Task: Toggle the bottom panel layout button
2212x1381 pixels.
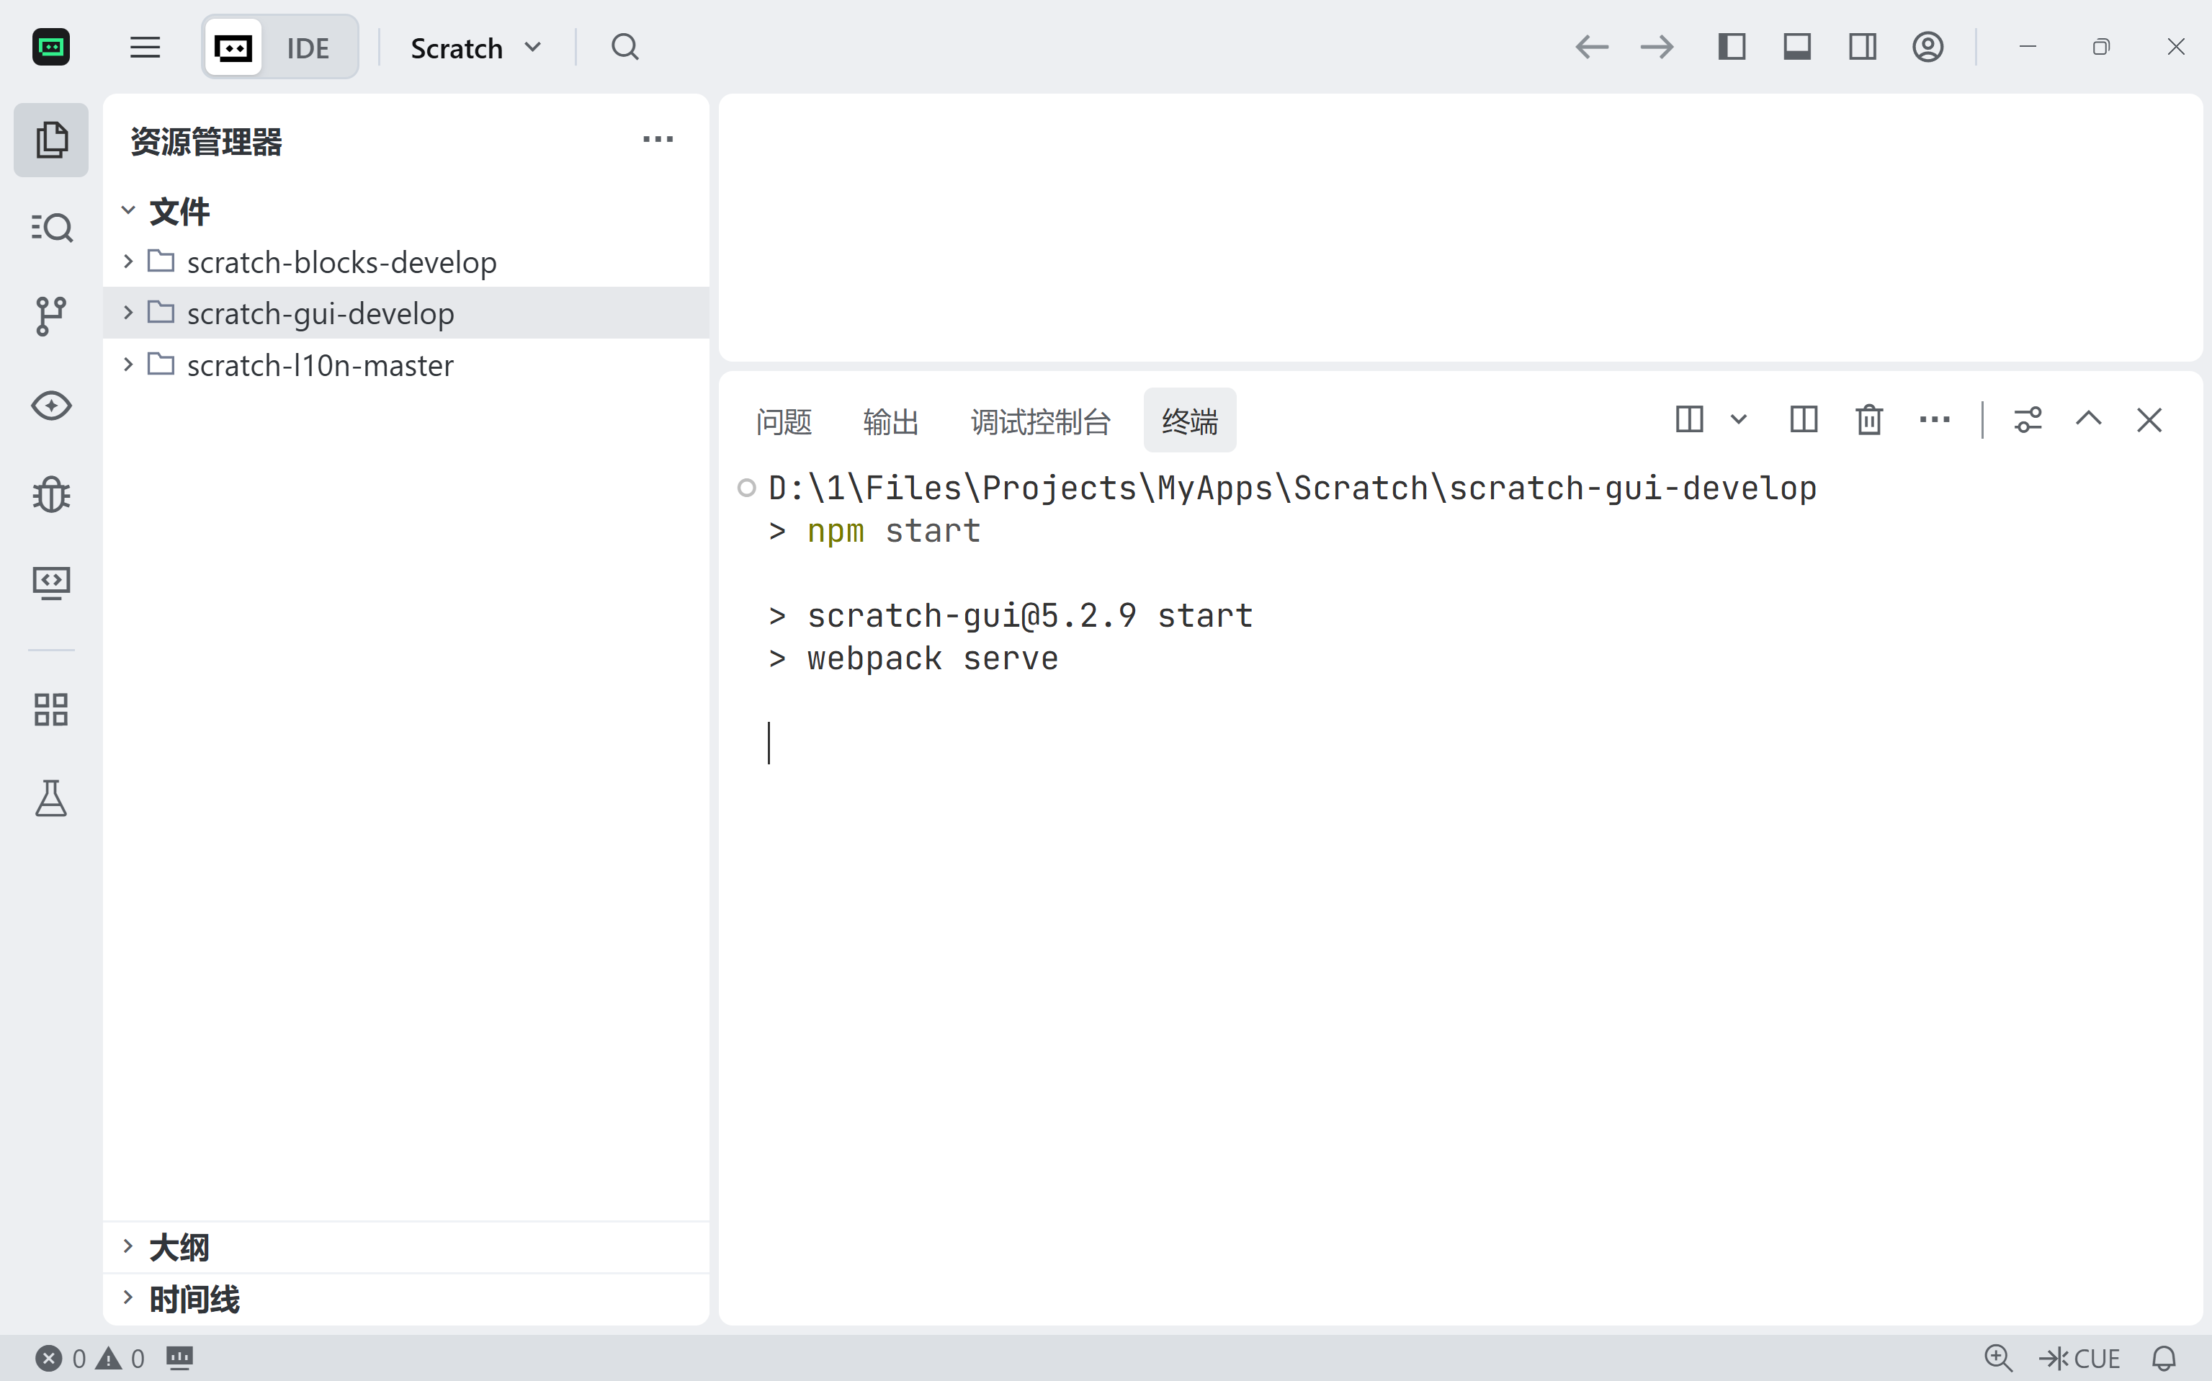Action: (1796, 47)
